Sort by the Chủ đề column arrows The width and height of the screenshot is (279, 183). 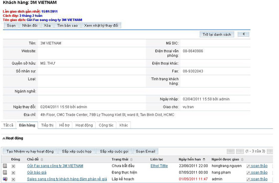point(42,159)
